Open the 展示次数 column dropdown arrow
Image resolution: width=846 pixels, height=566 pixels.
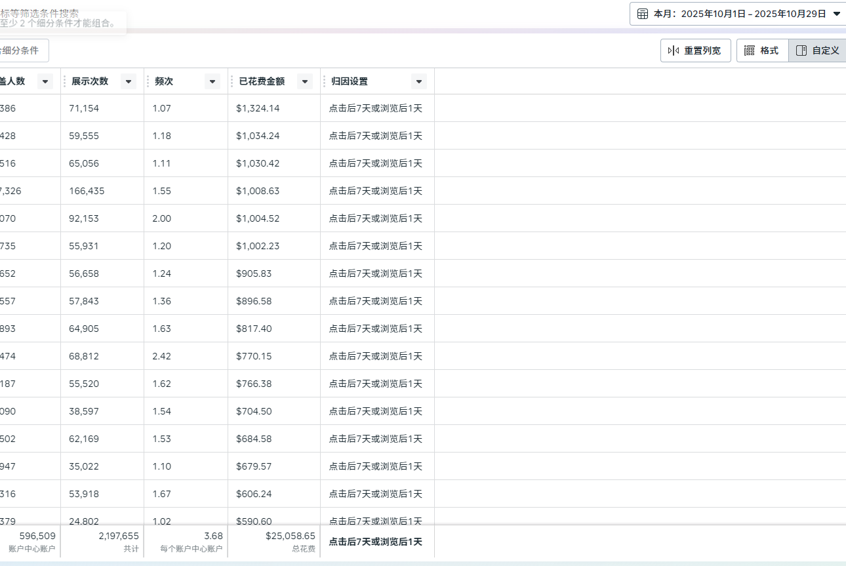tap(129, 81)
